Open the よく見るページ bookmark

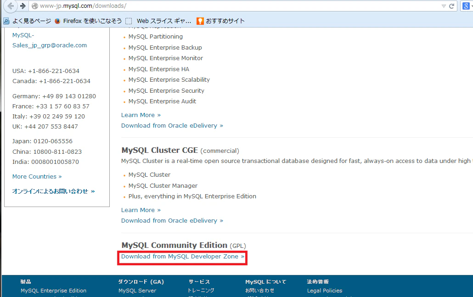tap(27, 21)
